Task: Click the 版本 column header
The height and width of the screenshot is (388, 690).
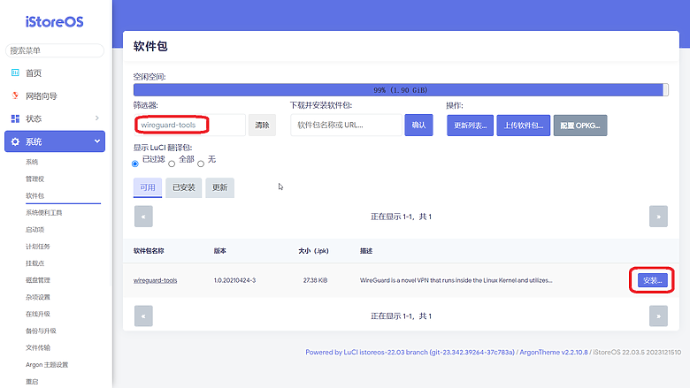Action: pyautogui.click(x=220, y=251)
